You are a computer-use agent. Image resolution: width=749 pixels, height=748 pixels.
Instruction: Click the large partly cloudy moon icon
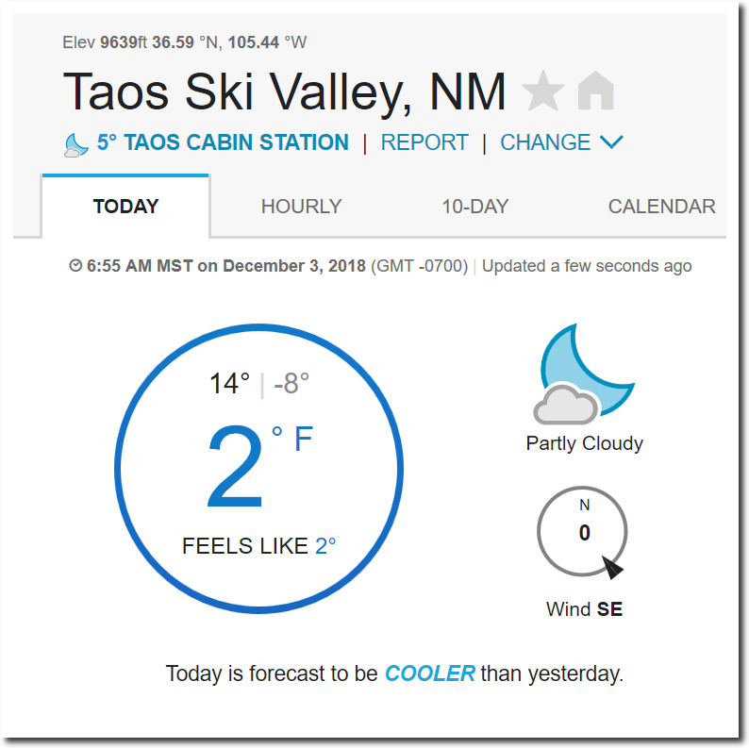tap(584, 374)
